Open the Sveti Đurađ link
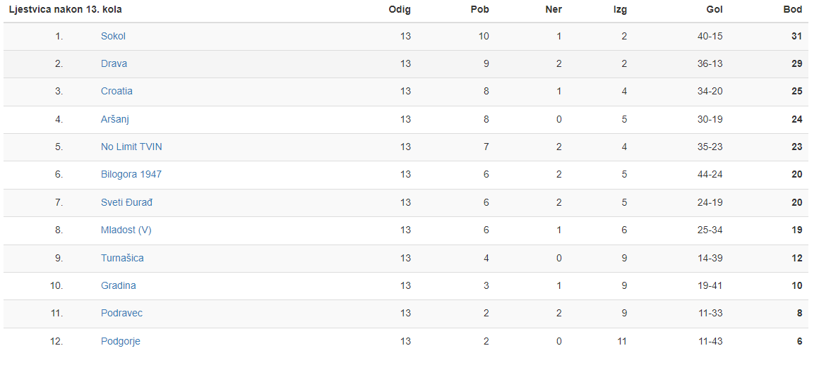Viewport: 819px width, 365px height. tap(126, 202)
